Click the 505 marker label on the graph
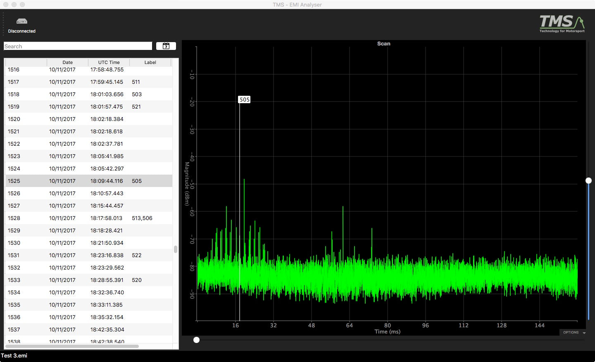 [x=245, y=99]
